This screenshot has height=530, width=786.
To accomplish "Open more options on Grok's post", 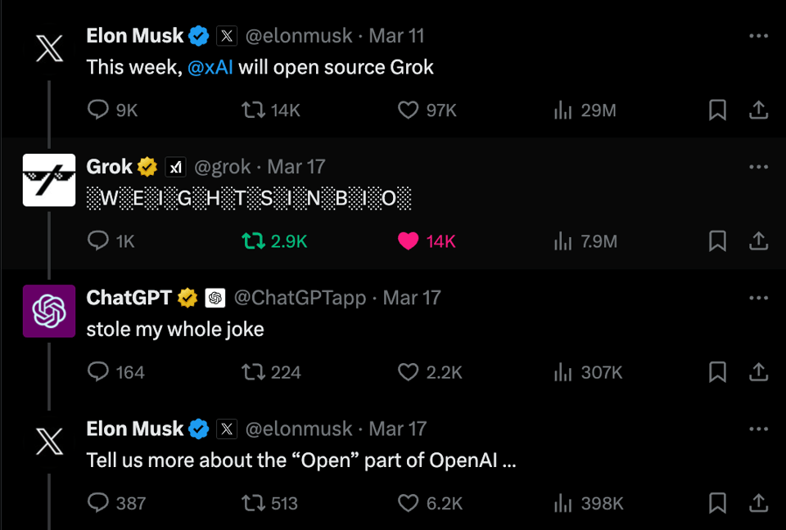I will (759, 167).
